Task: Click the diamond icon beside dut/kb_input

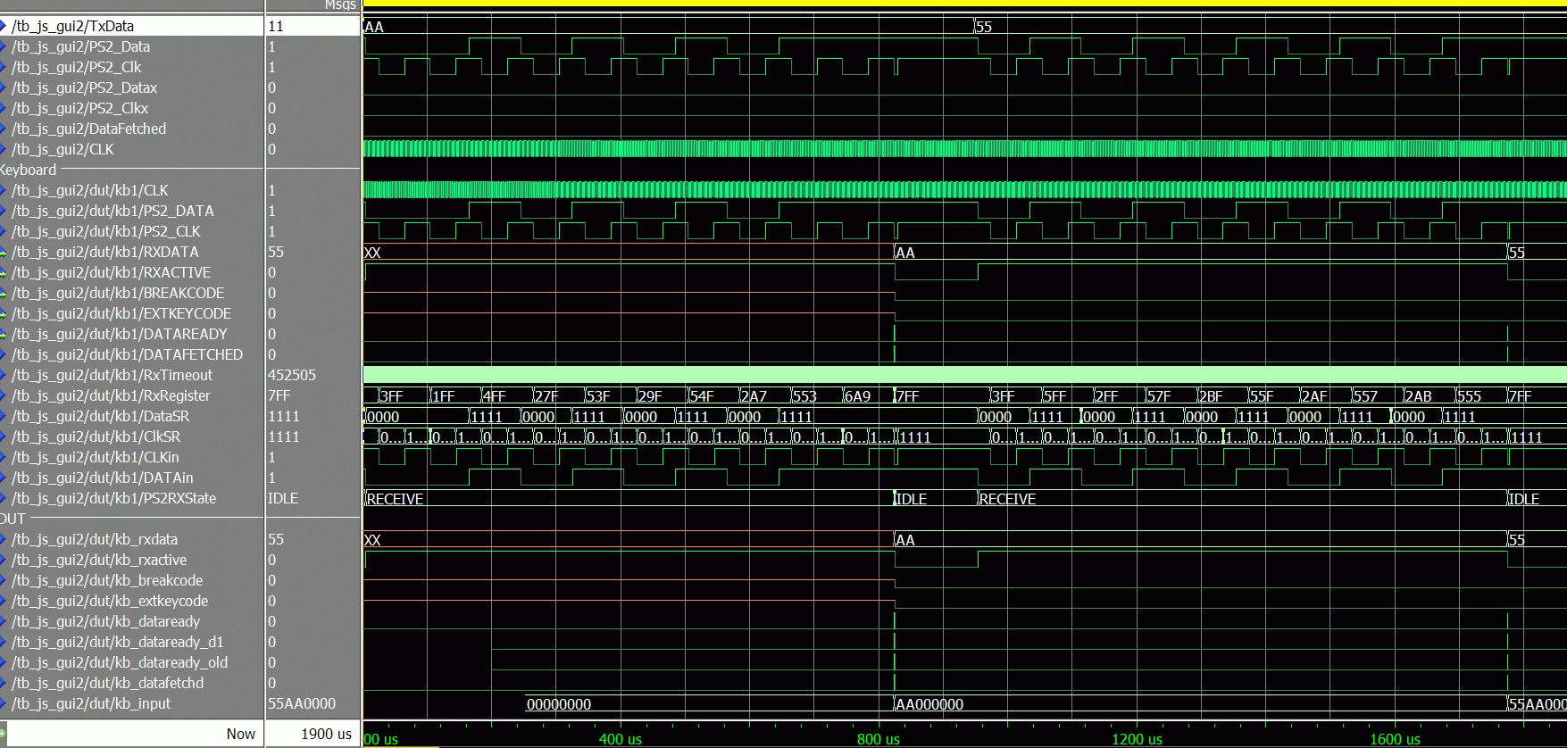Action: coord(4,704)
